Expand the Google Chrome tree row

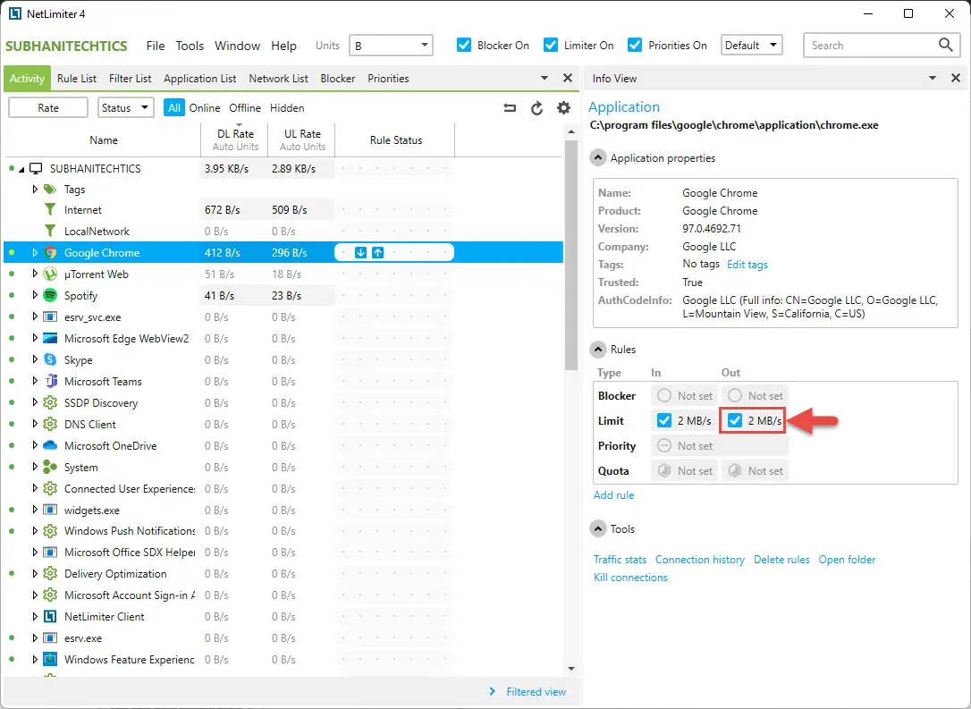pyautogui.click(x=35, y=253)
